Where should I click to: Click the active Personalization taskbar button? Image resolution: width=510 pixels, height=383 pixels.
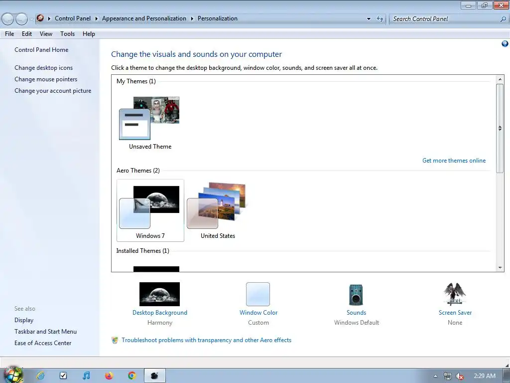[154, 376]
